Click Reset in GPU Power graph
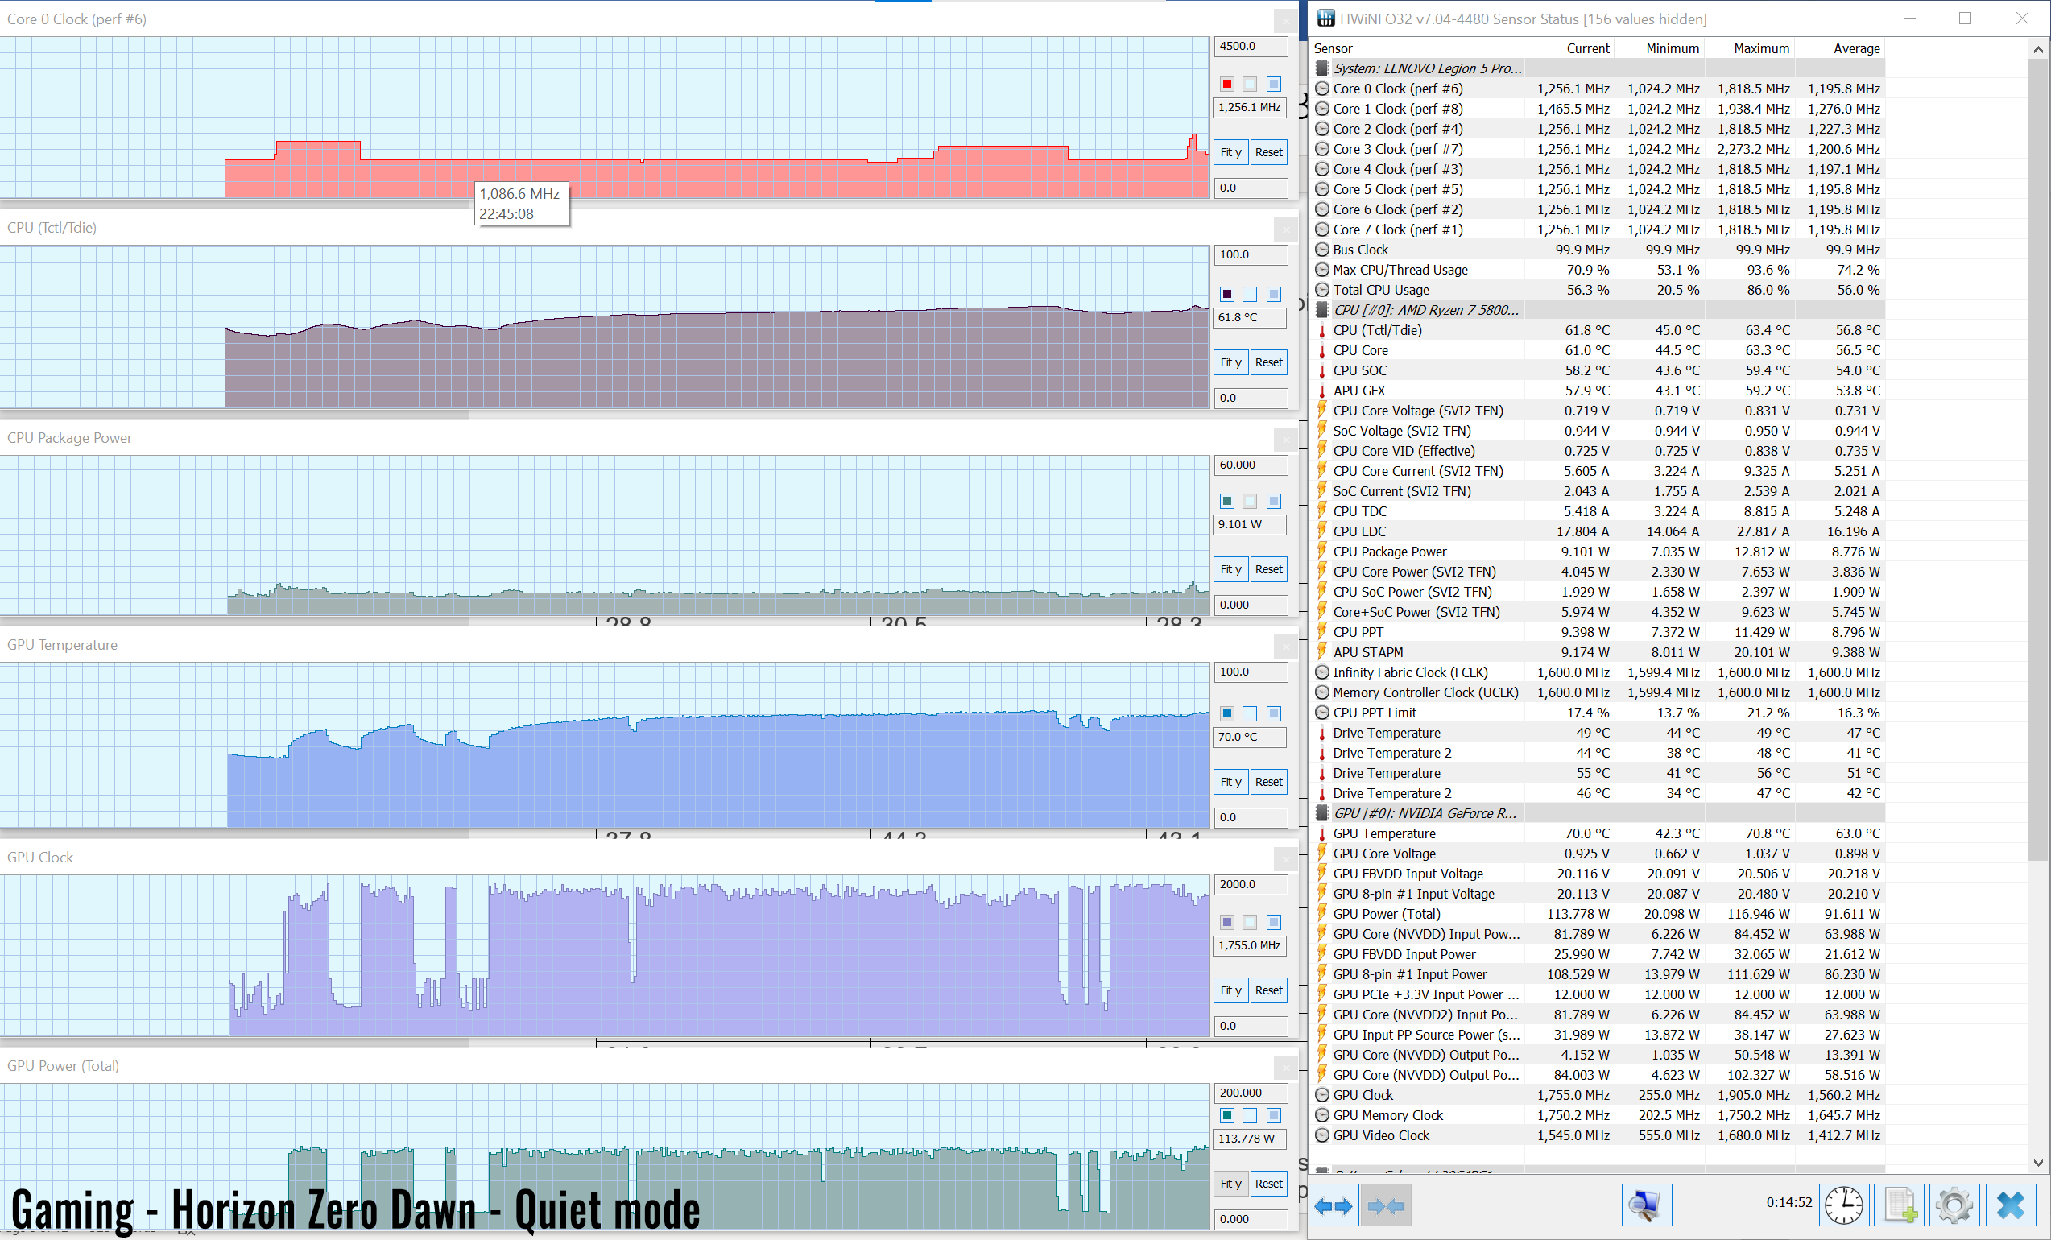2051x1240 pixels. pos(1268,1184)
